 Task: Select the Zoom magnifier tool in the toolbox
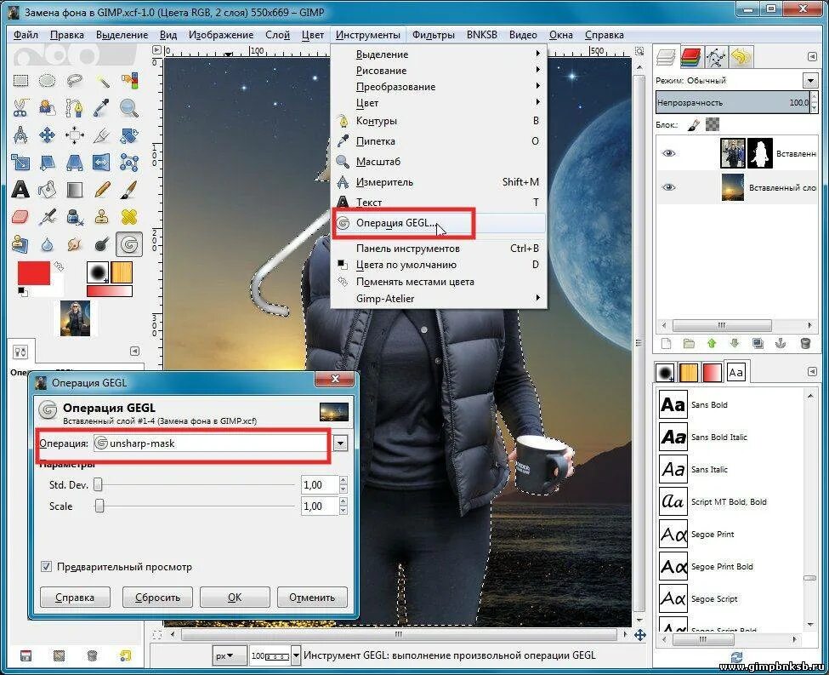click(x=129, y=108)
